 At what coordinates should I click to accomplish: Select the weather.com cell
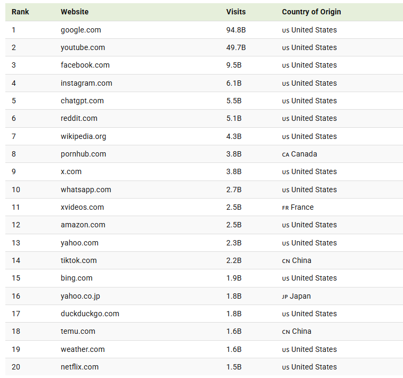tap(83, 349)
